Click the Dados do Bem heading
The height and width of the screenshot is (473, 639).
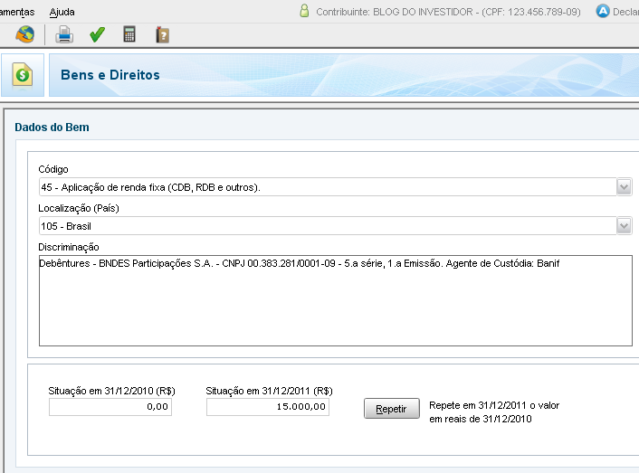pos(52,128)
